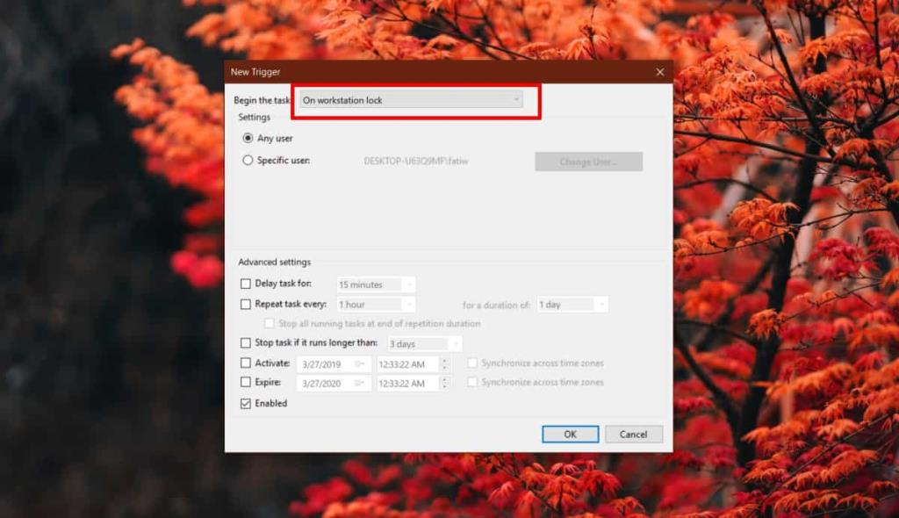Screen dimensions: 899x518
Task: Check Repeat task every
Action: pyautogui.click(x=245, y=304)
